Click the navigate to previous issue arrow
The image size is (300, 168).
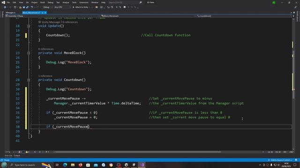[x=35, y=152]
